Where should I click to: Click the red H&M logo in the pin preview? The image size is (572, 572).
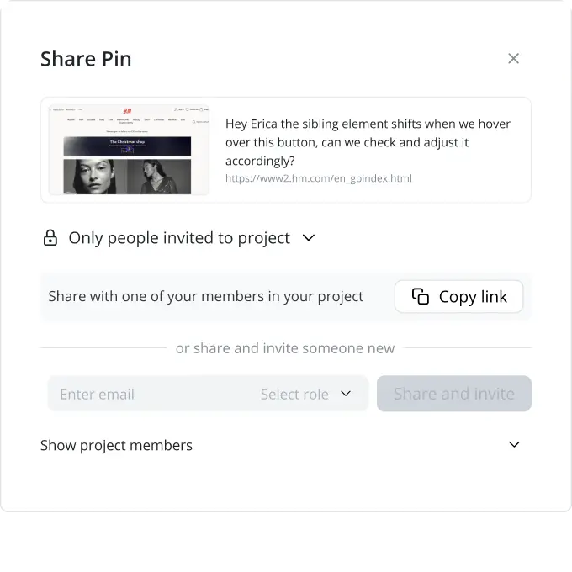tap(127, 111)
